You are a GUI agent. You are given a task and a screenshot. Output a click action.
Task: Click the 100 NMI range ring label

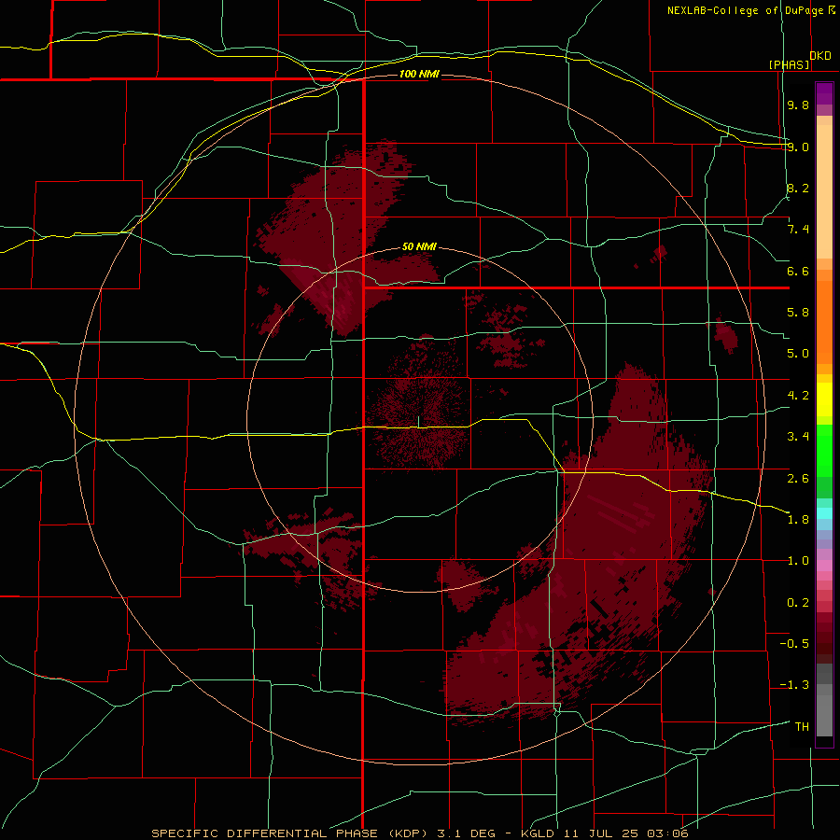(x=419, y=74)
